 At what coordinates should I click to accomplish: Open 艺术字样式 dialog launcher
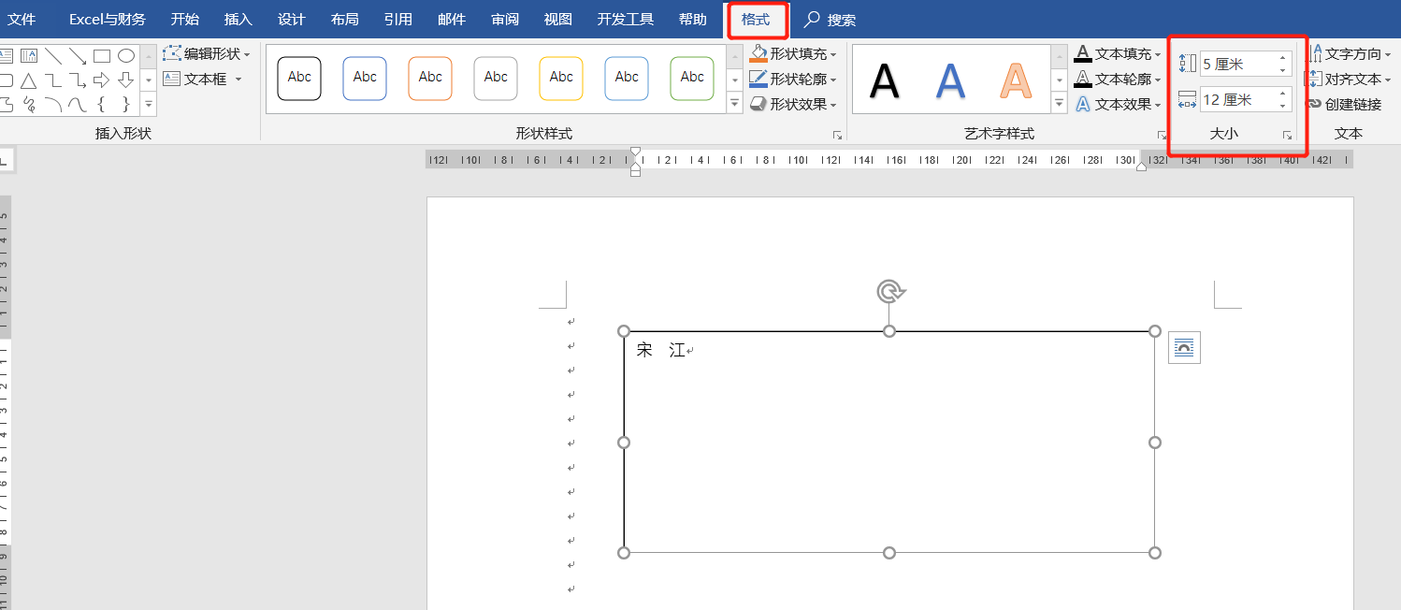[1162, 136]
